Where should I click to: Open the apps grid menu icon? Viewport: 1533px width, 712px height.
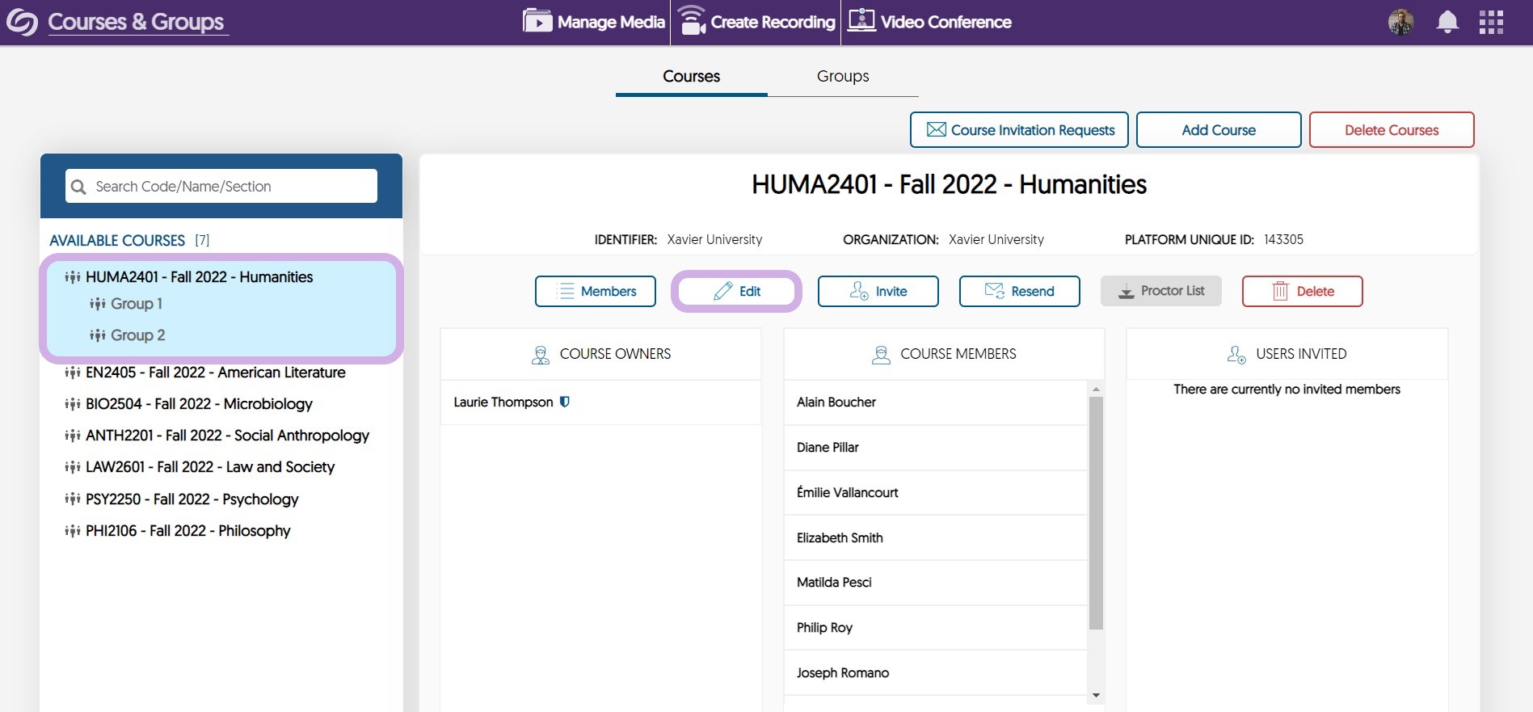(1491, 22)
